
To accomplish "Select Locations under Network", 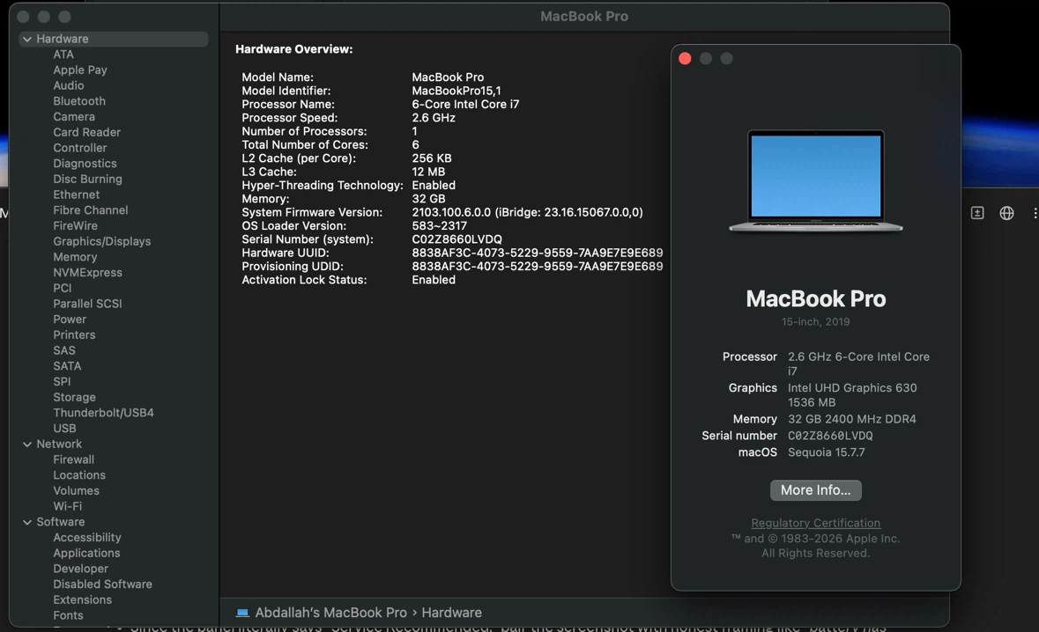I will [x=79, y=475].
